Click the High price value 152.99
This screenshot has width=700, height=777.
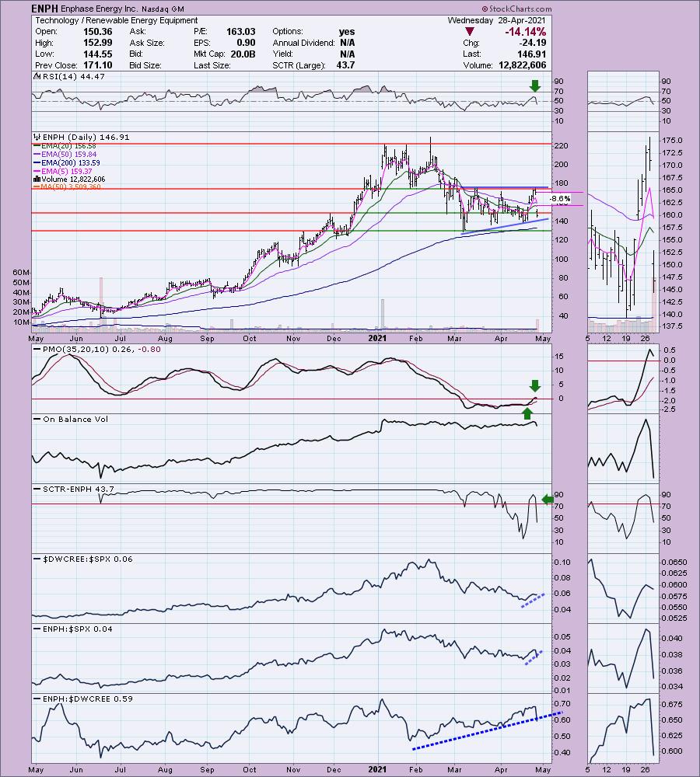pos(98,43)
